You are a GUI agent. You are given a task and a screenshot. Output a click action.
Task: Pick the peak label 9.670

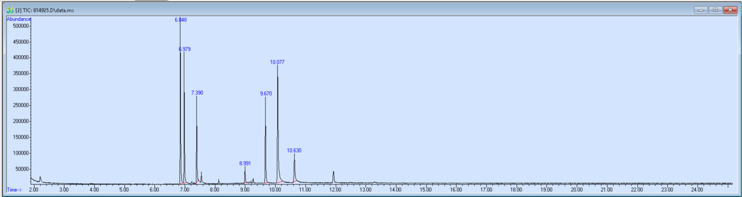266,94
